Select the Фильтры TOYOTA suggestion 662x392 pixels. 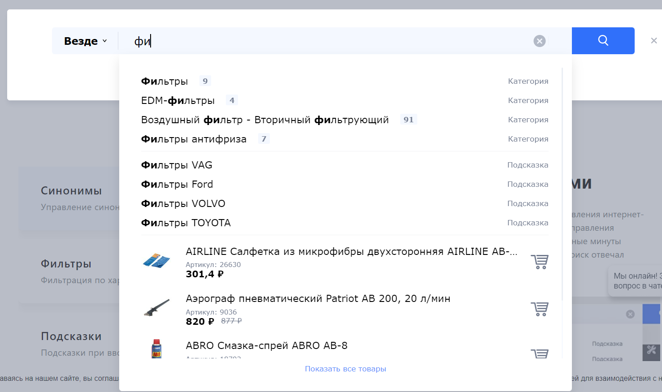pyautogui.click(x=186, y=223)
